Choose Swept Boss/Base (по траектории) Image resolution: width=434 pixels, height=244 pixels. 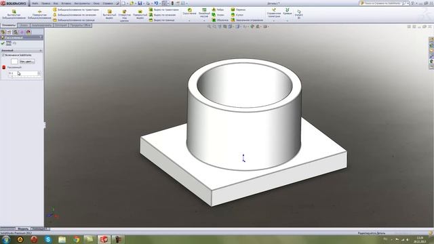76,9
